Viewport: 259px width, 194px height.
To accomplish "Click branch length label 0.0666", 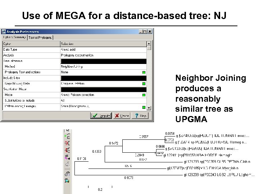I will [160, 147].
